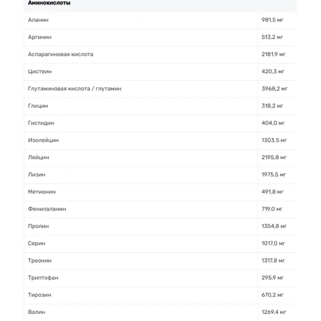Viewport: 321px width, 321px height.
Task: Select the Лизин row label
Action: (37, 175)
